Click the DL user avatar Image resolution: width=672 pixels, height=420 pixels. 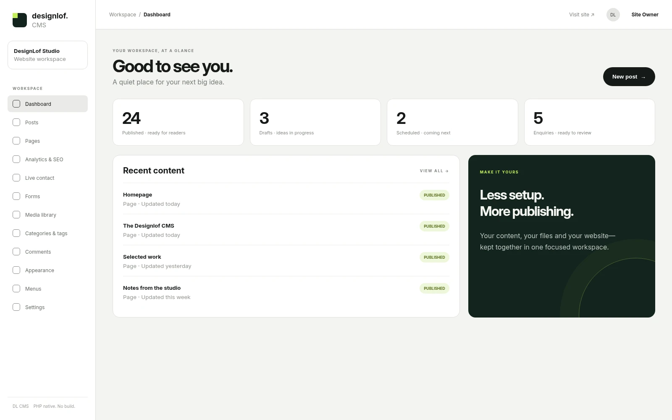(x=613, y=15)
